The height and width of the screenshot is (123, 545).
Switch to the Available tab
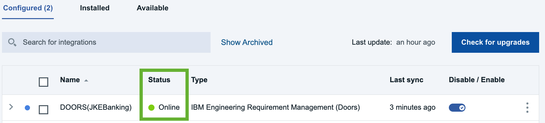(153, 8)
